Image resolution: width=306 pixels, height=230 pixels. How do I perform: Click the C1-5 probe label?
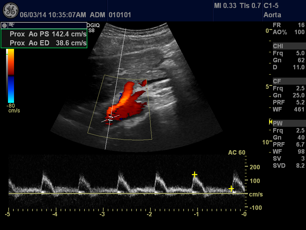(272, 6)
